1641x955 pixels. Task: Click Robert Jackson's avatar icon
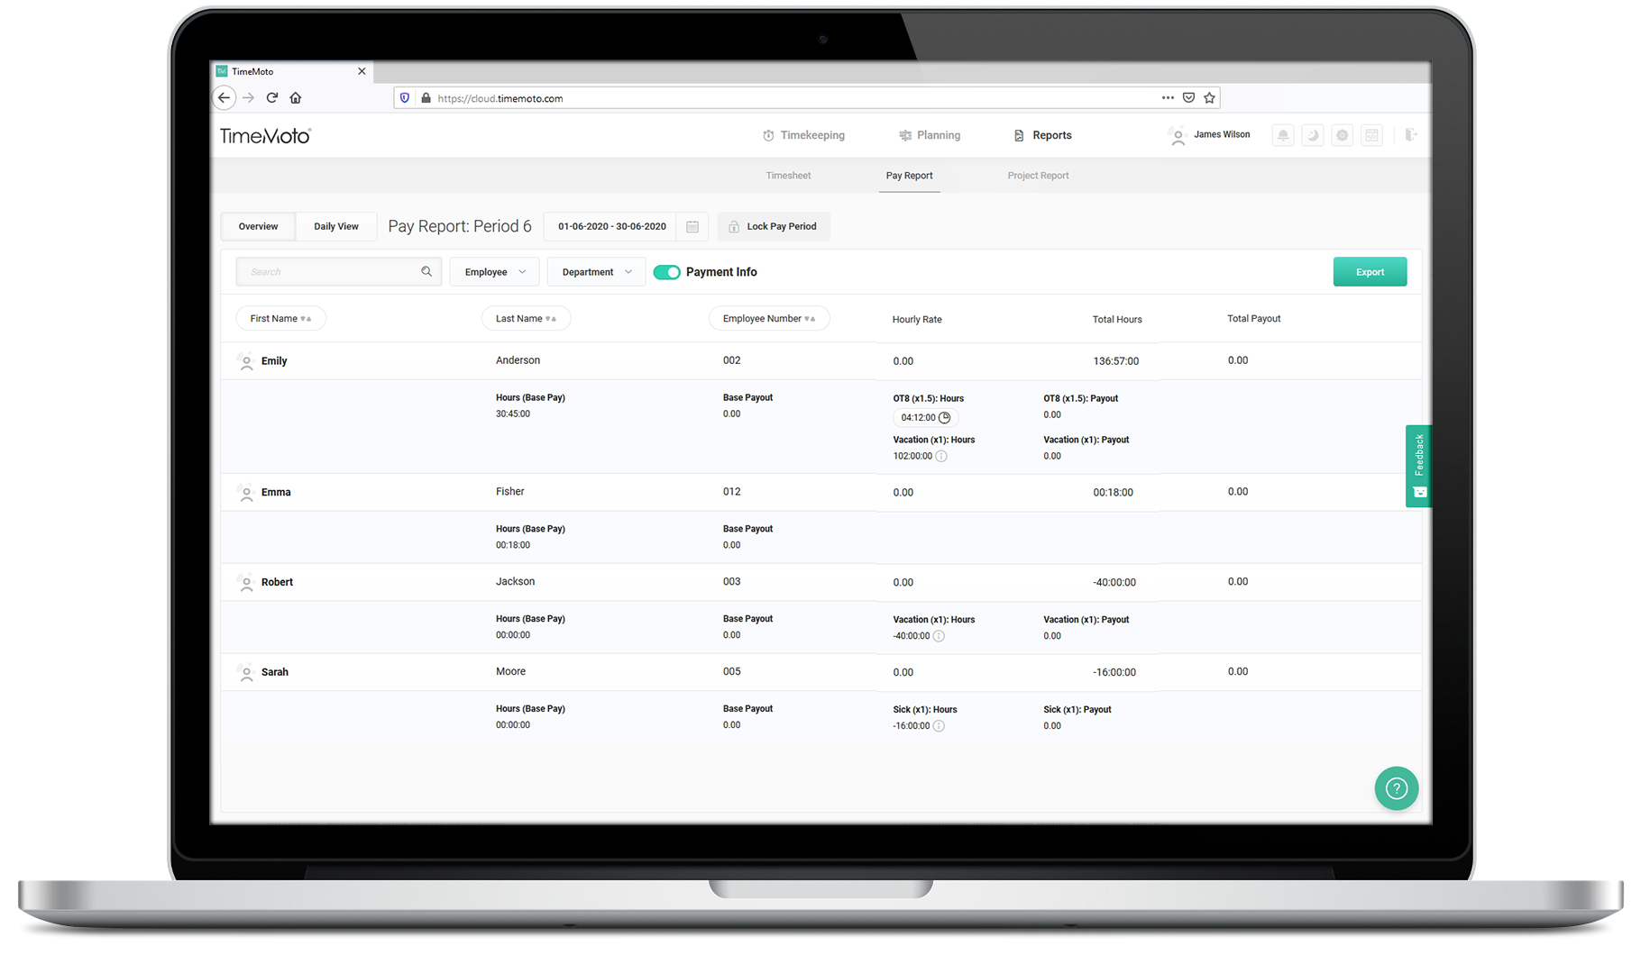[x=246, y=583]
